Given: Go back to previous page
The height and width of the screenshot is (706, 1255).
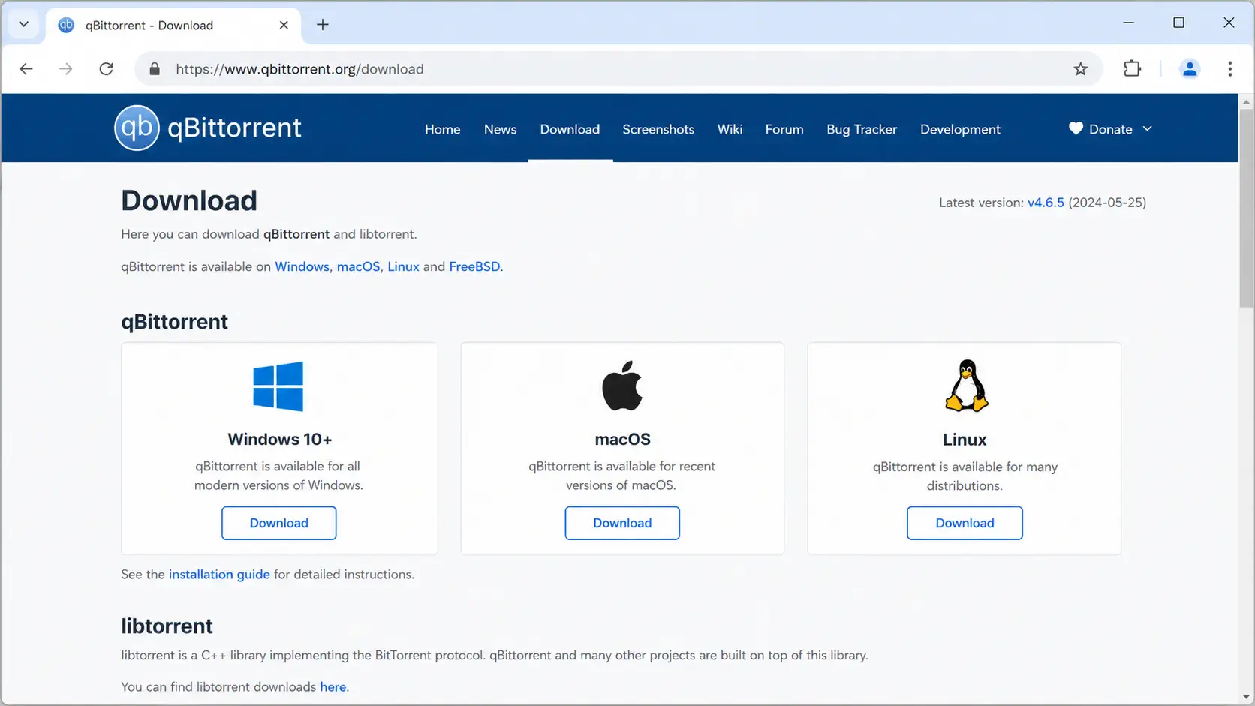Looking at the screenshot, I should tap(26, 69).
